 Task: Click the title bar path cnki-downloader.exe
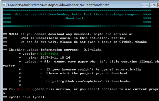pos(58,5)
